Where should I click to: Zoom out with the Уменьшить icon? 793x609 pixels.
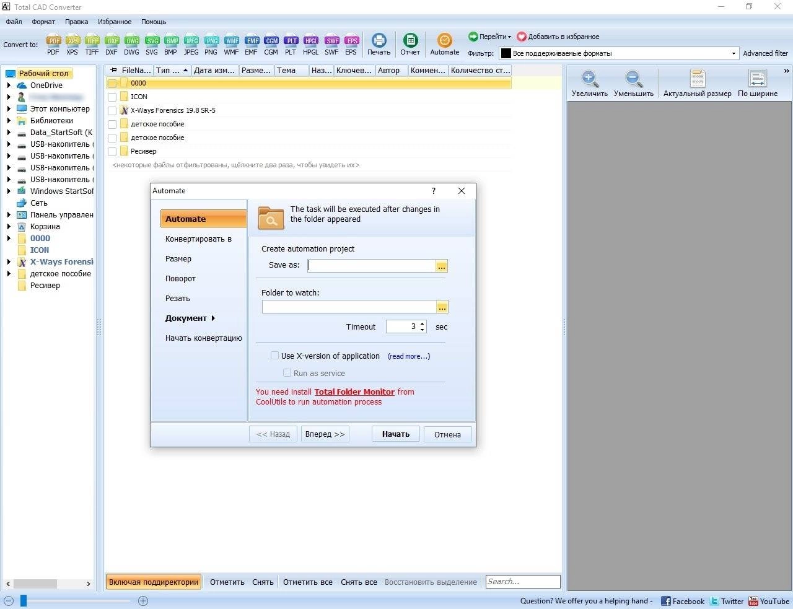633,84
